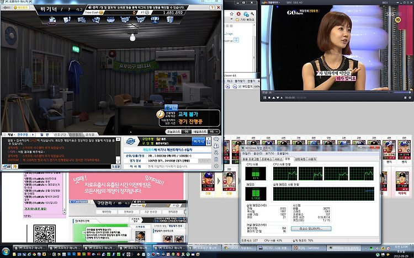Click the 리소스 모니터 button in Task Manager

[x=311, y=229]
